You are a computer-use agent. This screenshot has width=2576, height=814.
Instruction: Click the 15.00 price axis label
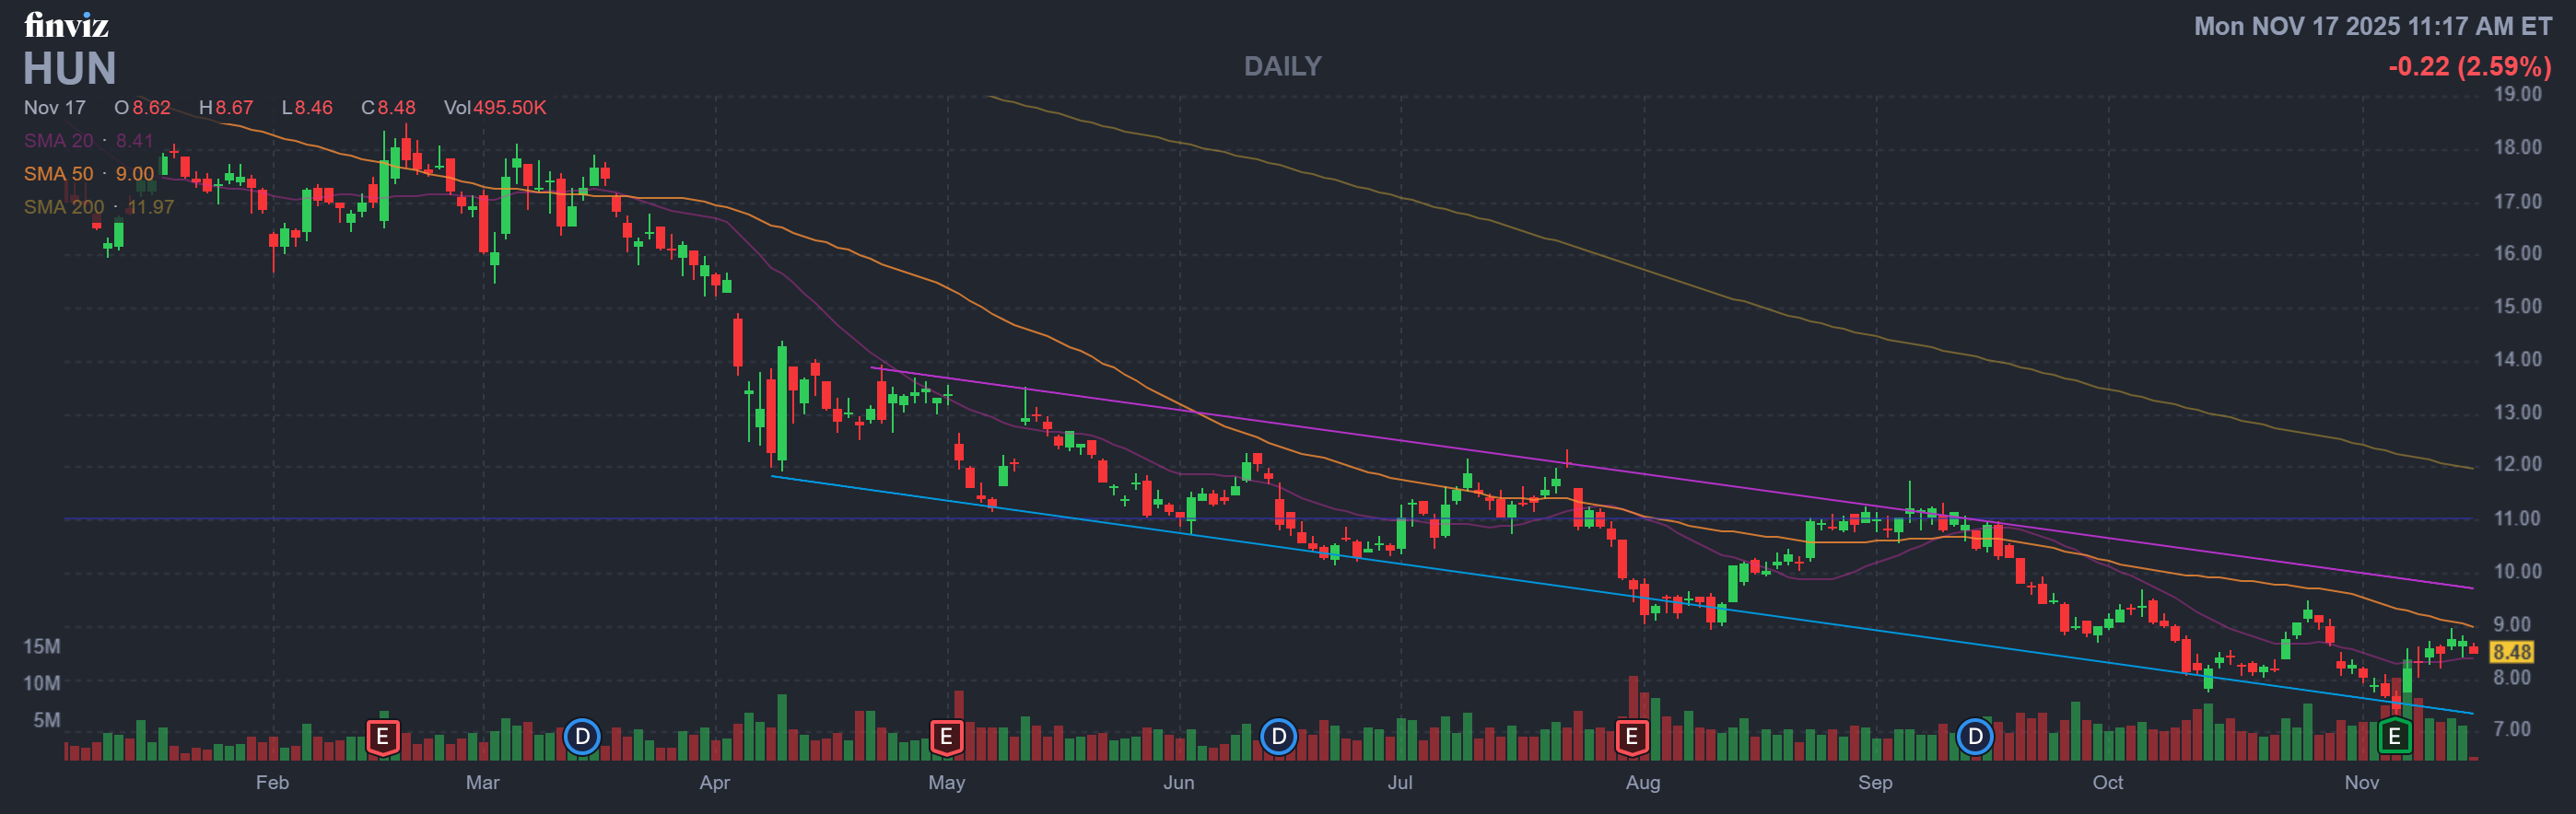pos(2517,306)
